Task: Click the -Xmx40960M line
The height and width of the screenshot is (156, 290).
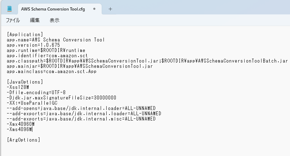Action: [x=21, y=124]
